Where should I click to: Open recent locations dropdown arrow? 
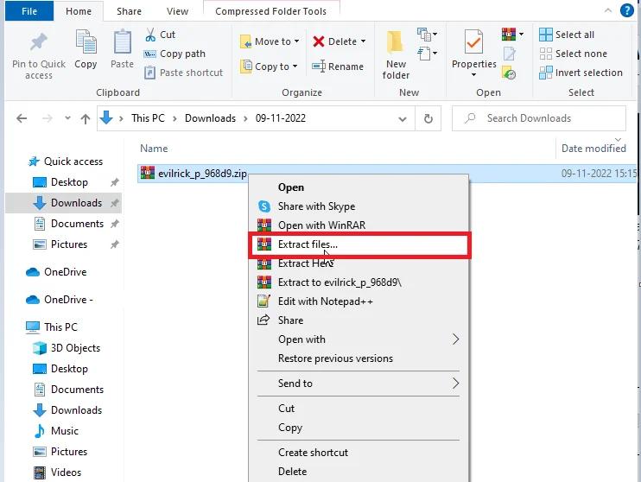click(67, 118)
